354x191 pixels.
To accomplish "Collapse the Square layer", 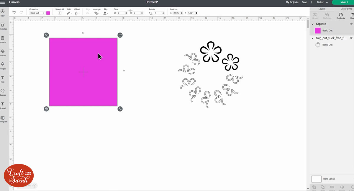I will coord(313,24).
